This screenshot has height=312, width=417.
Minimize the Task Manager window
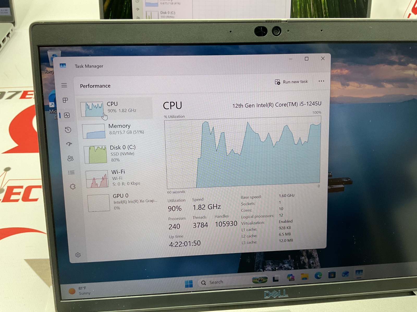coord(291,59)
